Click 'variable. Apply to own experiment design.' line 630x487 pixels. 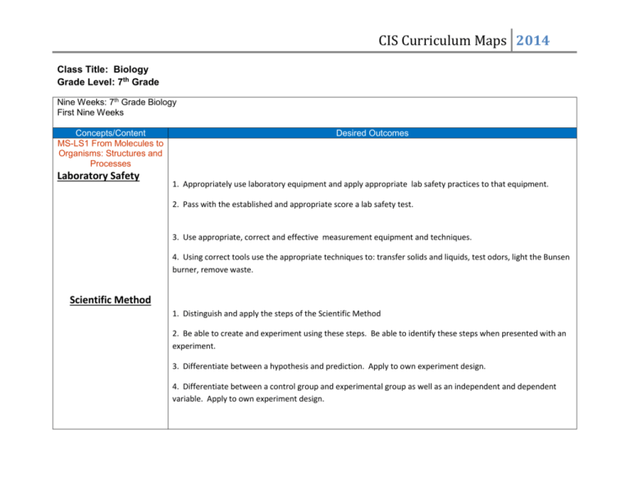[249, 399]
